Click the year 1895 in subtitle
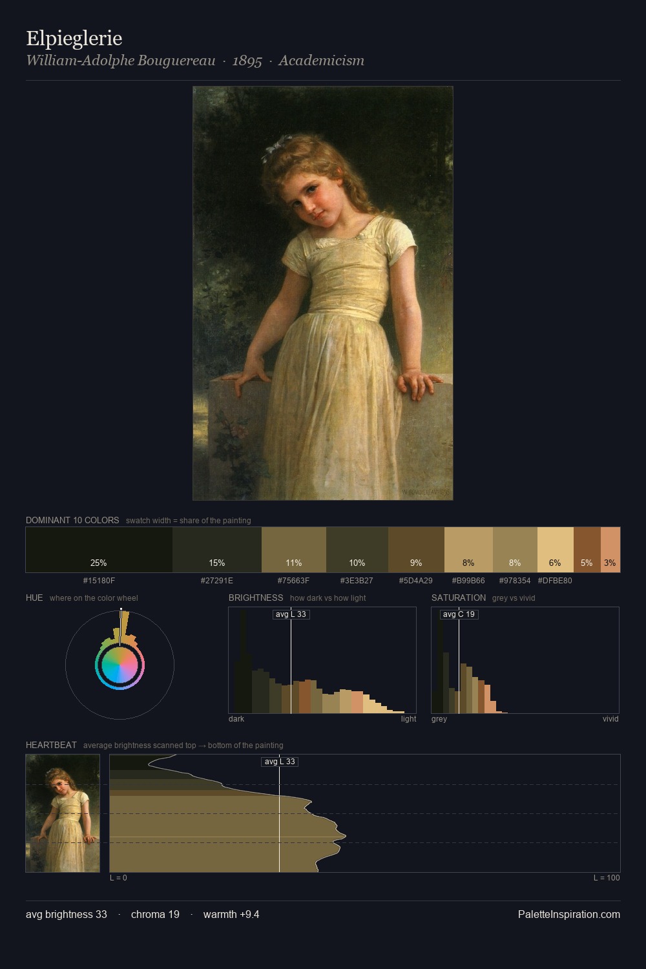Screen dimensions: 646x969 247,61
